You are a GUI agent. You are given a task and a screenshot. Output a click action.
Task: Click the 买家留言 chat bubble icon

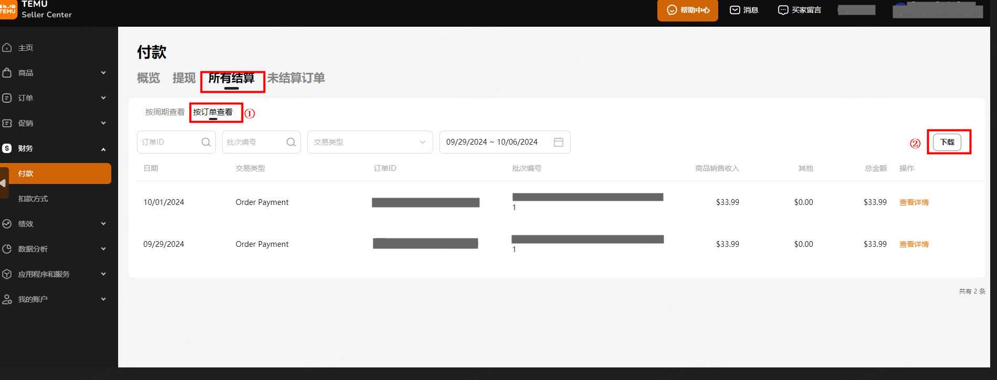783,10
